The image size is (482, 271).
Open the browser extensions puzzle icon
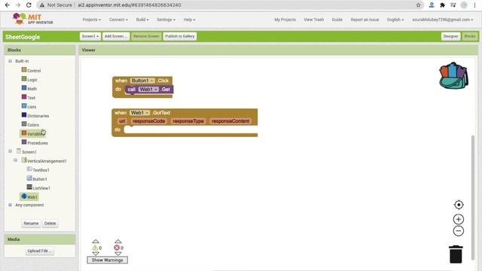point(442,5)
